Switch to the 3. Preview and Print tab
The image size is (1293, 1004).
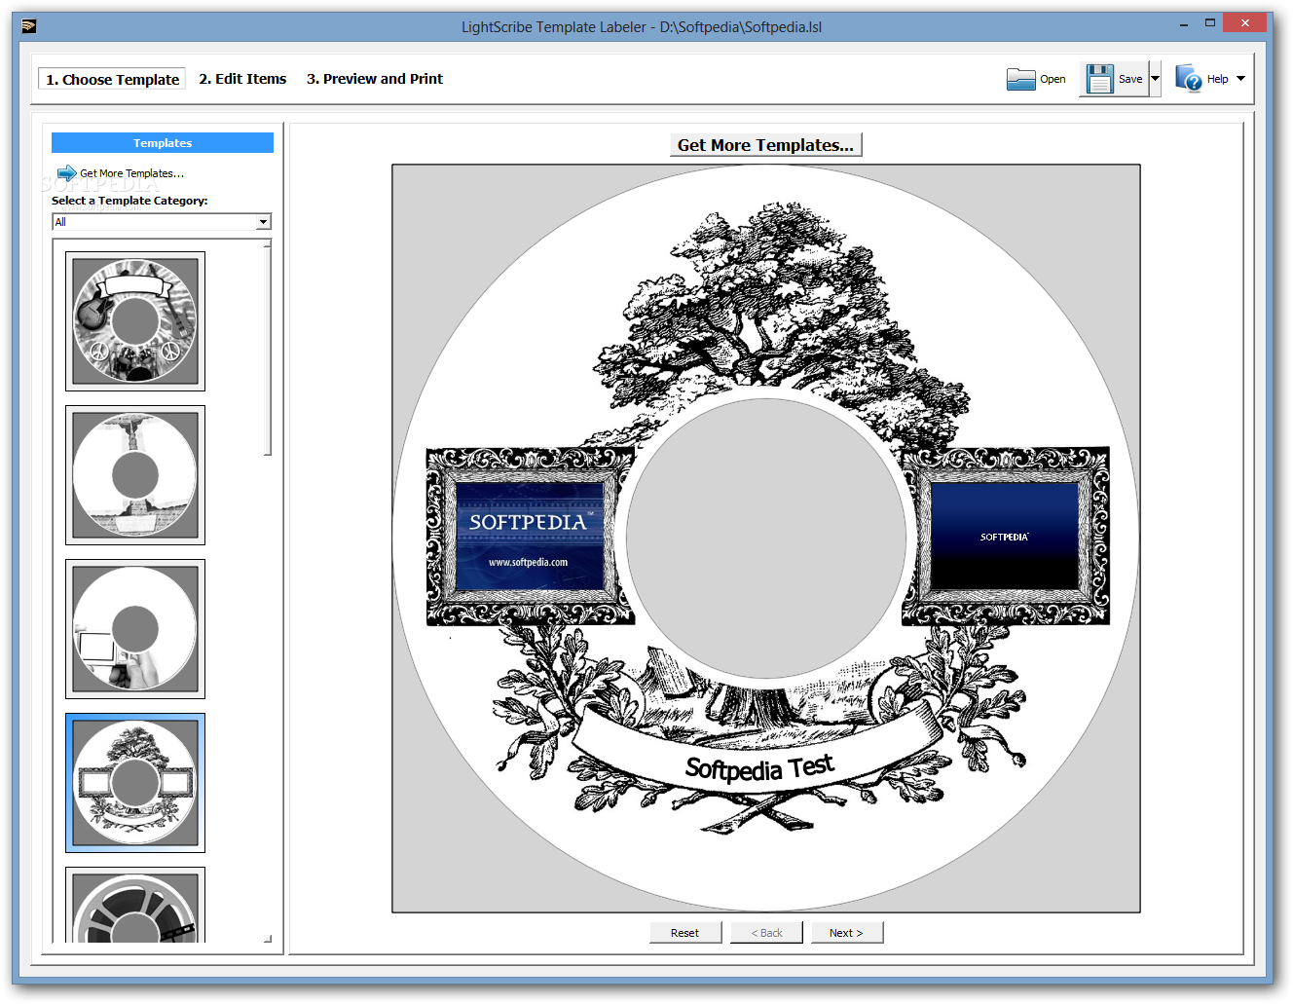[x=375, y=79]
